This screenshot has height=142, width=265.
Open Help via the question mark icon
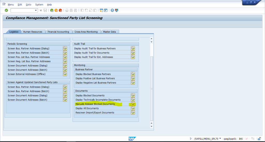(x=112, y=10)
